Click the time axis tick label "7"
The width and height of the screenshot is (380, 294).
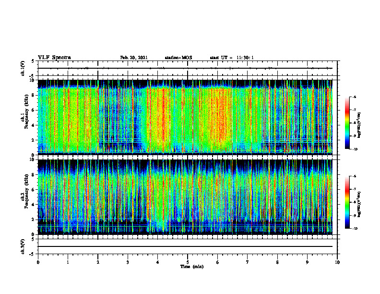point(248,262)
